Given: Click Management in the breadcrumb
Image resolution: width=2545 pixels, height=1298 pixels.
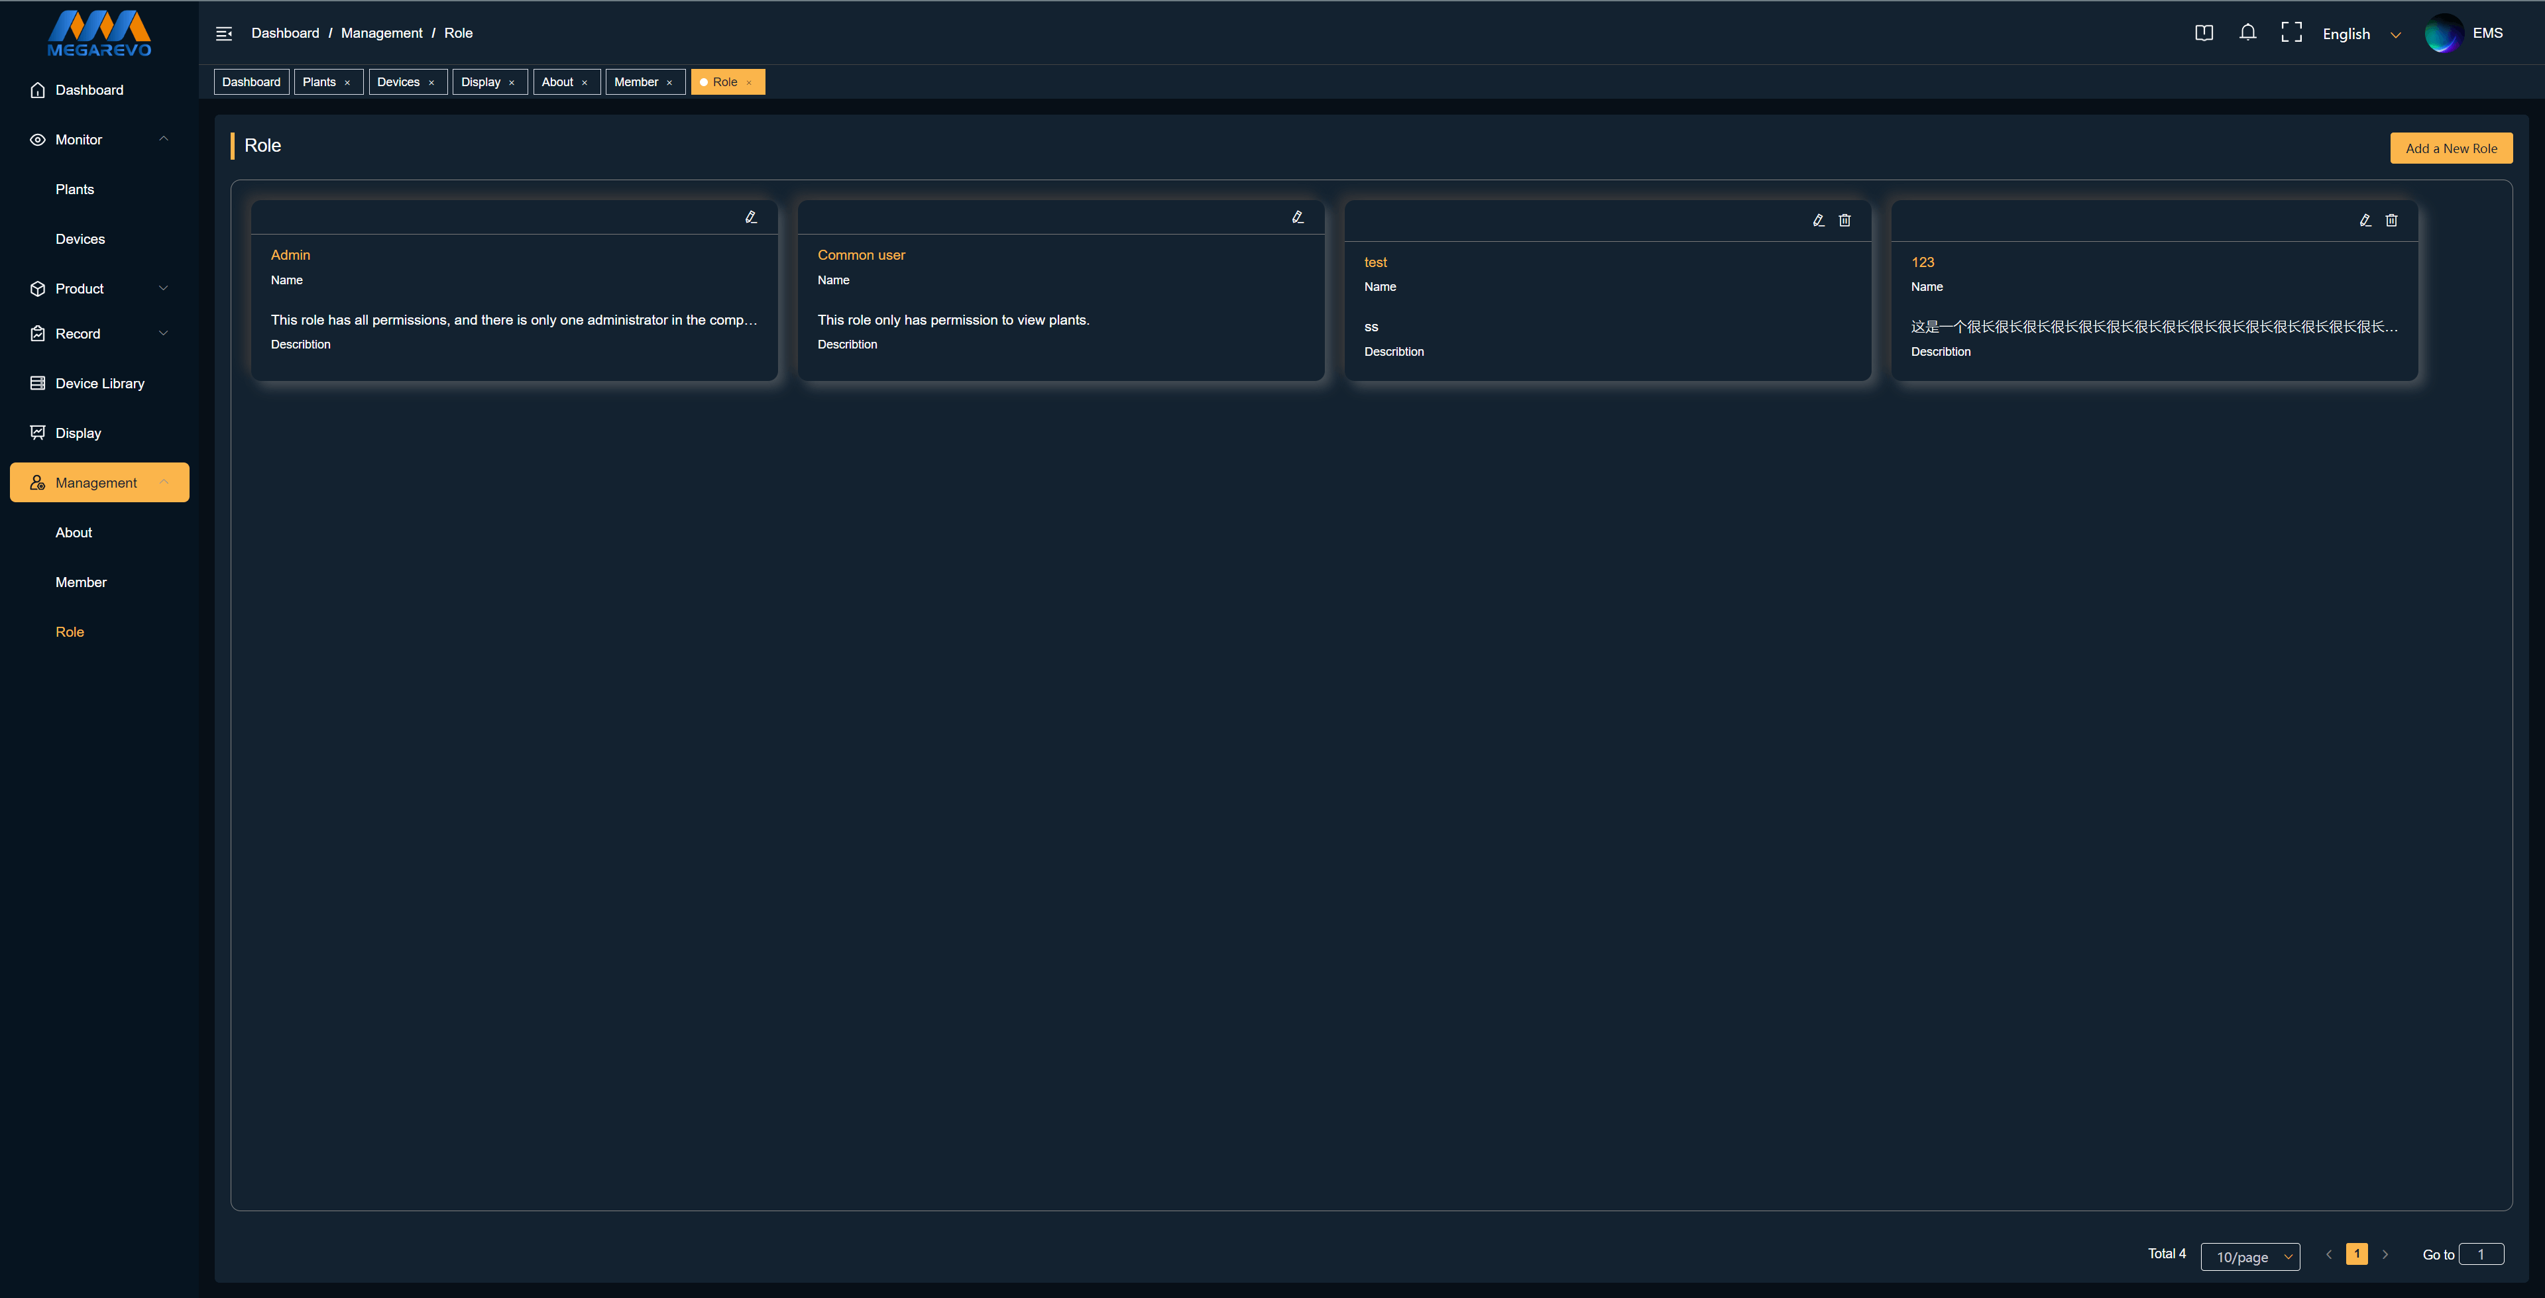Looking at the screenshot, I should [x=381, y=34].
